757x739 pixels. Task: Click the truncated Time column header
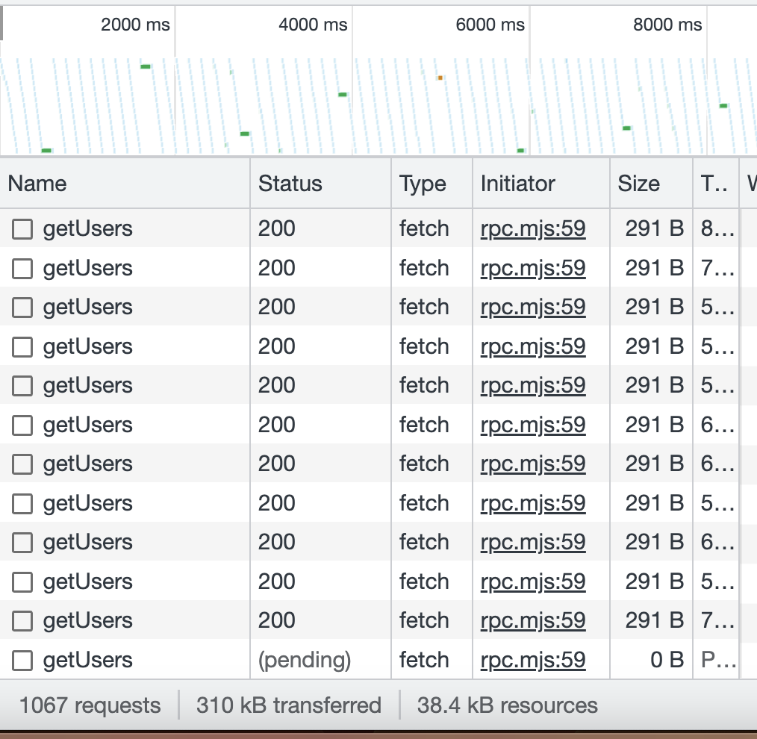pyautogui.click(x=711, y=183)
